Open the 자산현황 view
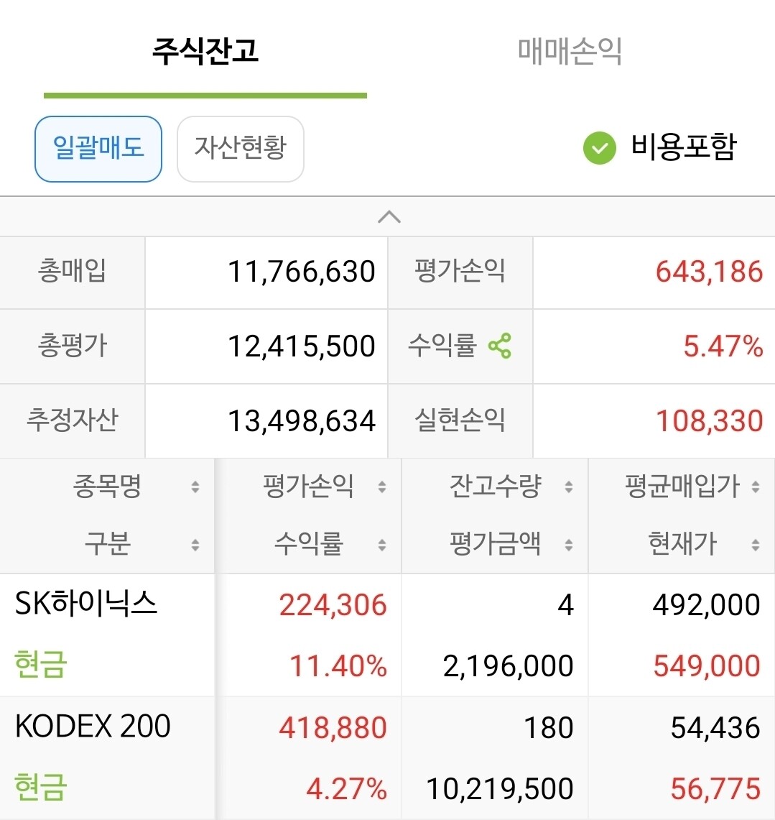Image resolution: width=775 pixels, height=820 pixels. [x=241, y=149]
